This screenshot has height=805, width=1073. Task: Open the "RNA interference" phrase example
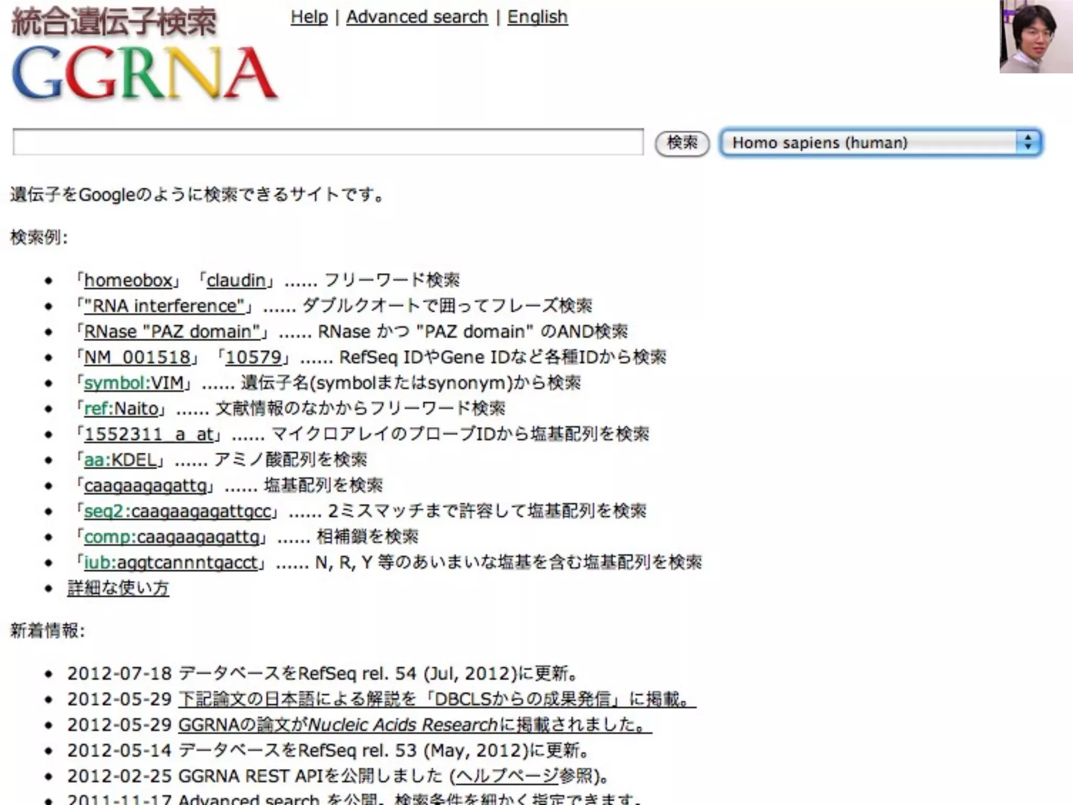(x=165, y=306)
